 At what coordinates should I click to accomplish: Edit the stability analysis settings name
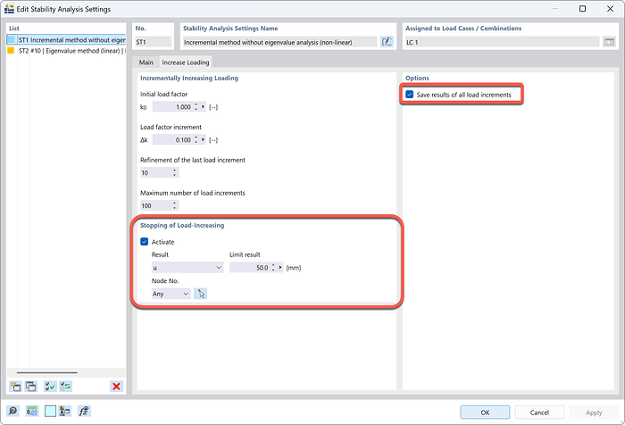click(387, 41)
